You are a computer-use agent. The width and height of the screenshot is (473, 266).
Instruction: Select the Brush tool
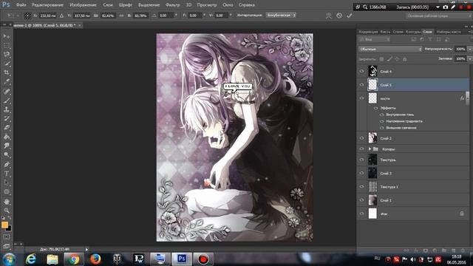[x=7, y=100]
